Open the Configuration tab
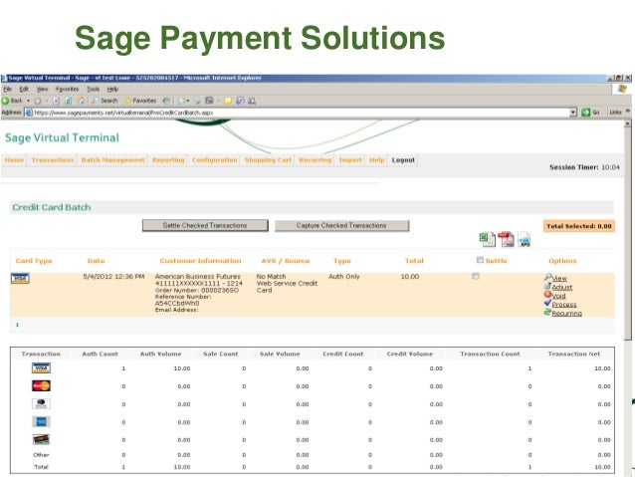Viewport: 635px width, 477px height. pos(215,160)
